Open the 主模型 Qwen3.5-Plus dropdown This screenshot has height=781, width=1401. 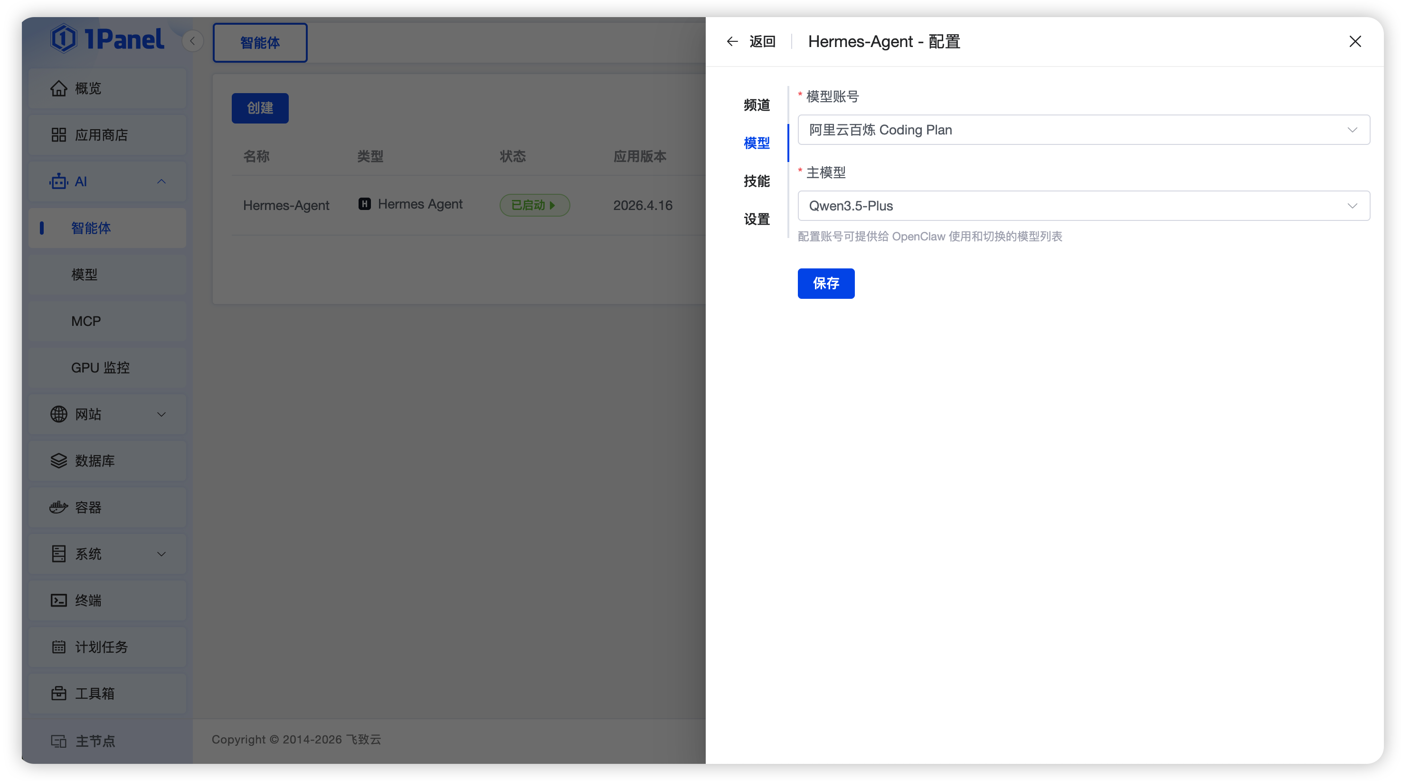click(x=1083, y=206)
